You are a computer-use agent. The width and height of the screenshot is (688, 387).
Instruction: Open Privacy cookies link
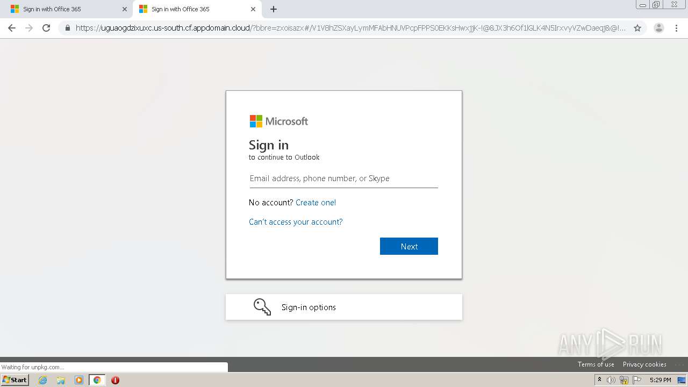pyautogui.click(x=644, y=364)
